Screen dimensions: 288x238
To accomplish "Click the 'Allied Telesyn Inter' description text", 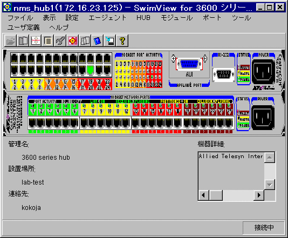I will pyautogui.click(x=231, y=156).
